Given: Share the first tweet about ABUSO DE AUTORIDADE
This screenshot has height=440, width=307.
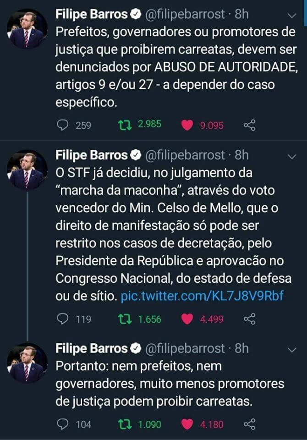Looking at the screenshot, I should 249,125.
